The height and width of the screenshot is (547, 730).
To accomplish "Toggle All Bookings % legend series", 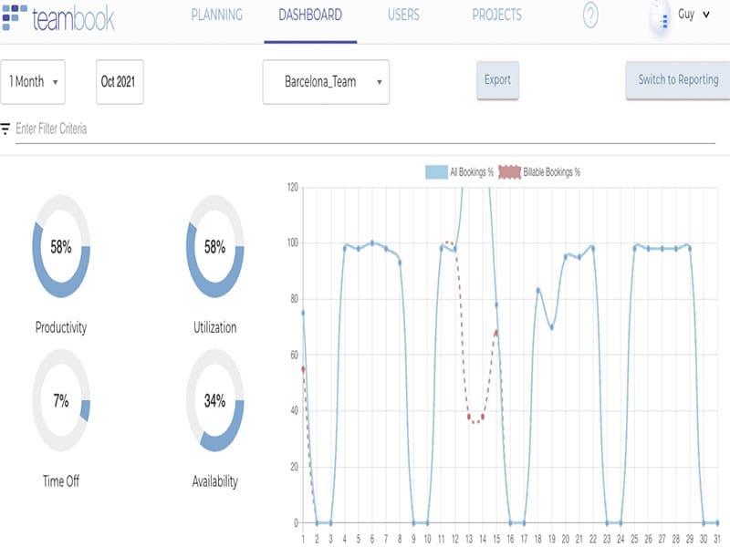I will tap(460, 171).
